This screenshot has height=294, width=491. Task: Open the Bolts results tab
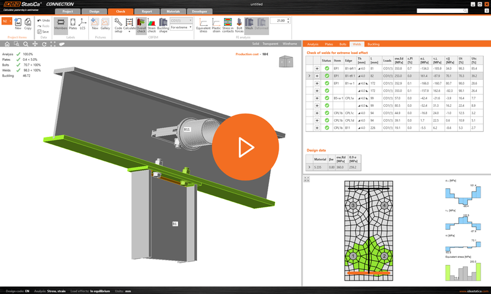(342, 45)
